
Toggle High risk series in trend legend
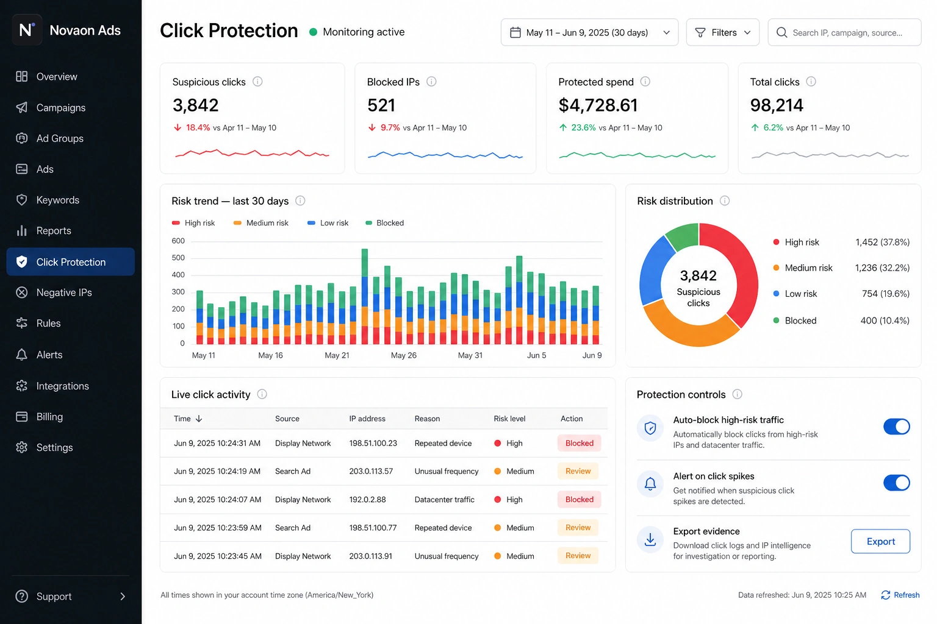coord(193,223)
